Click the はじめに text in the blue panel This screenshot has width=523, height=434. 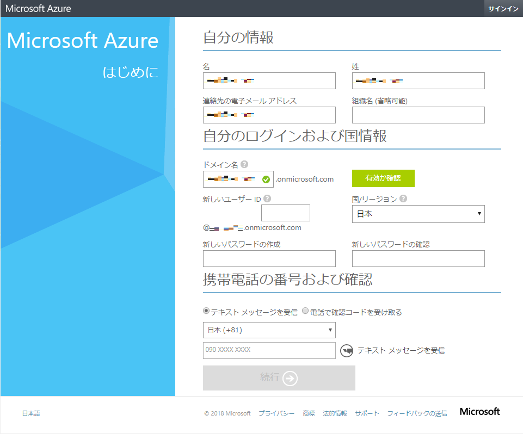click(x=131, y=72)
